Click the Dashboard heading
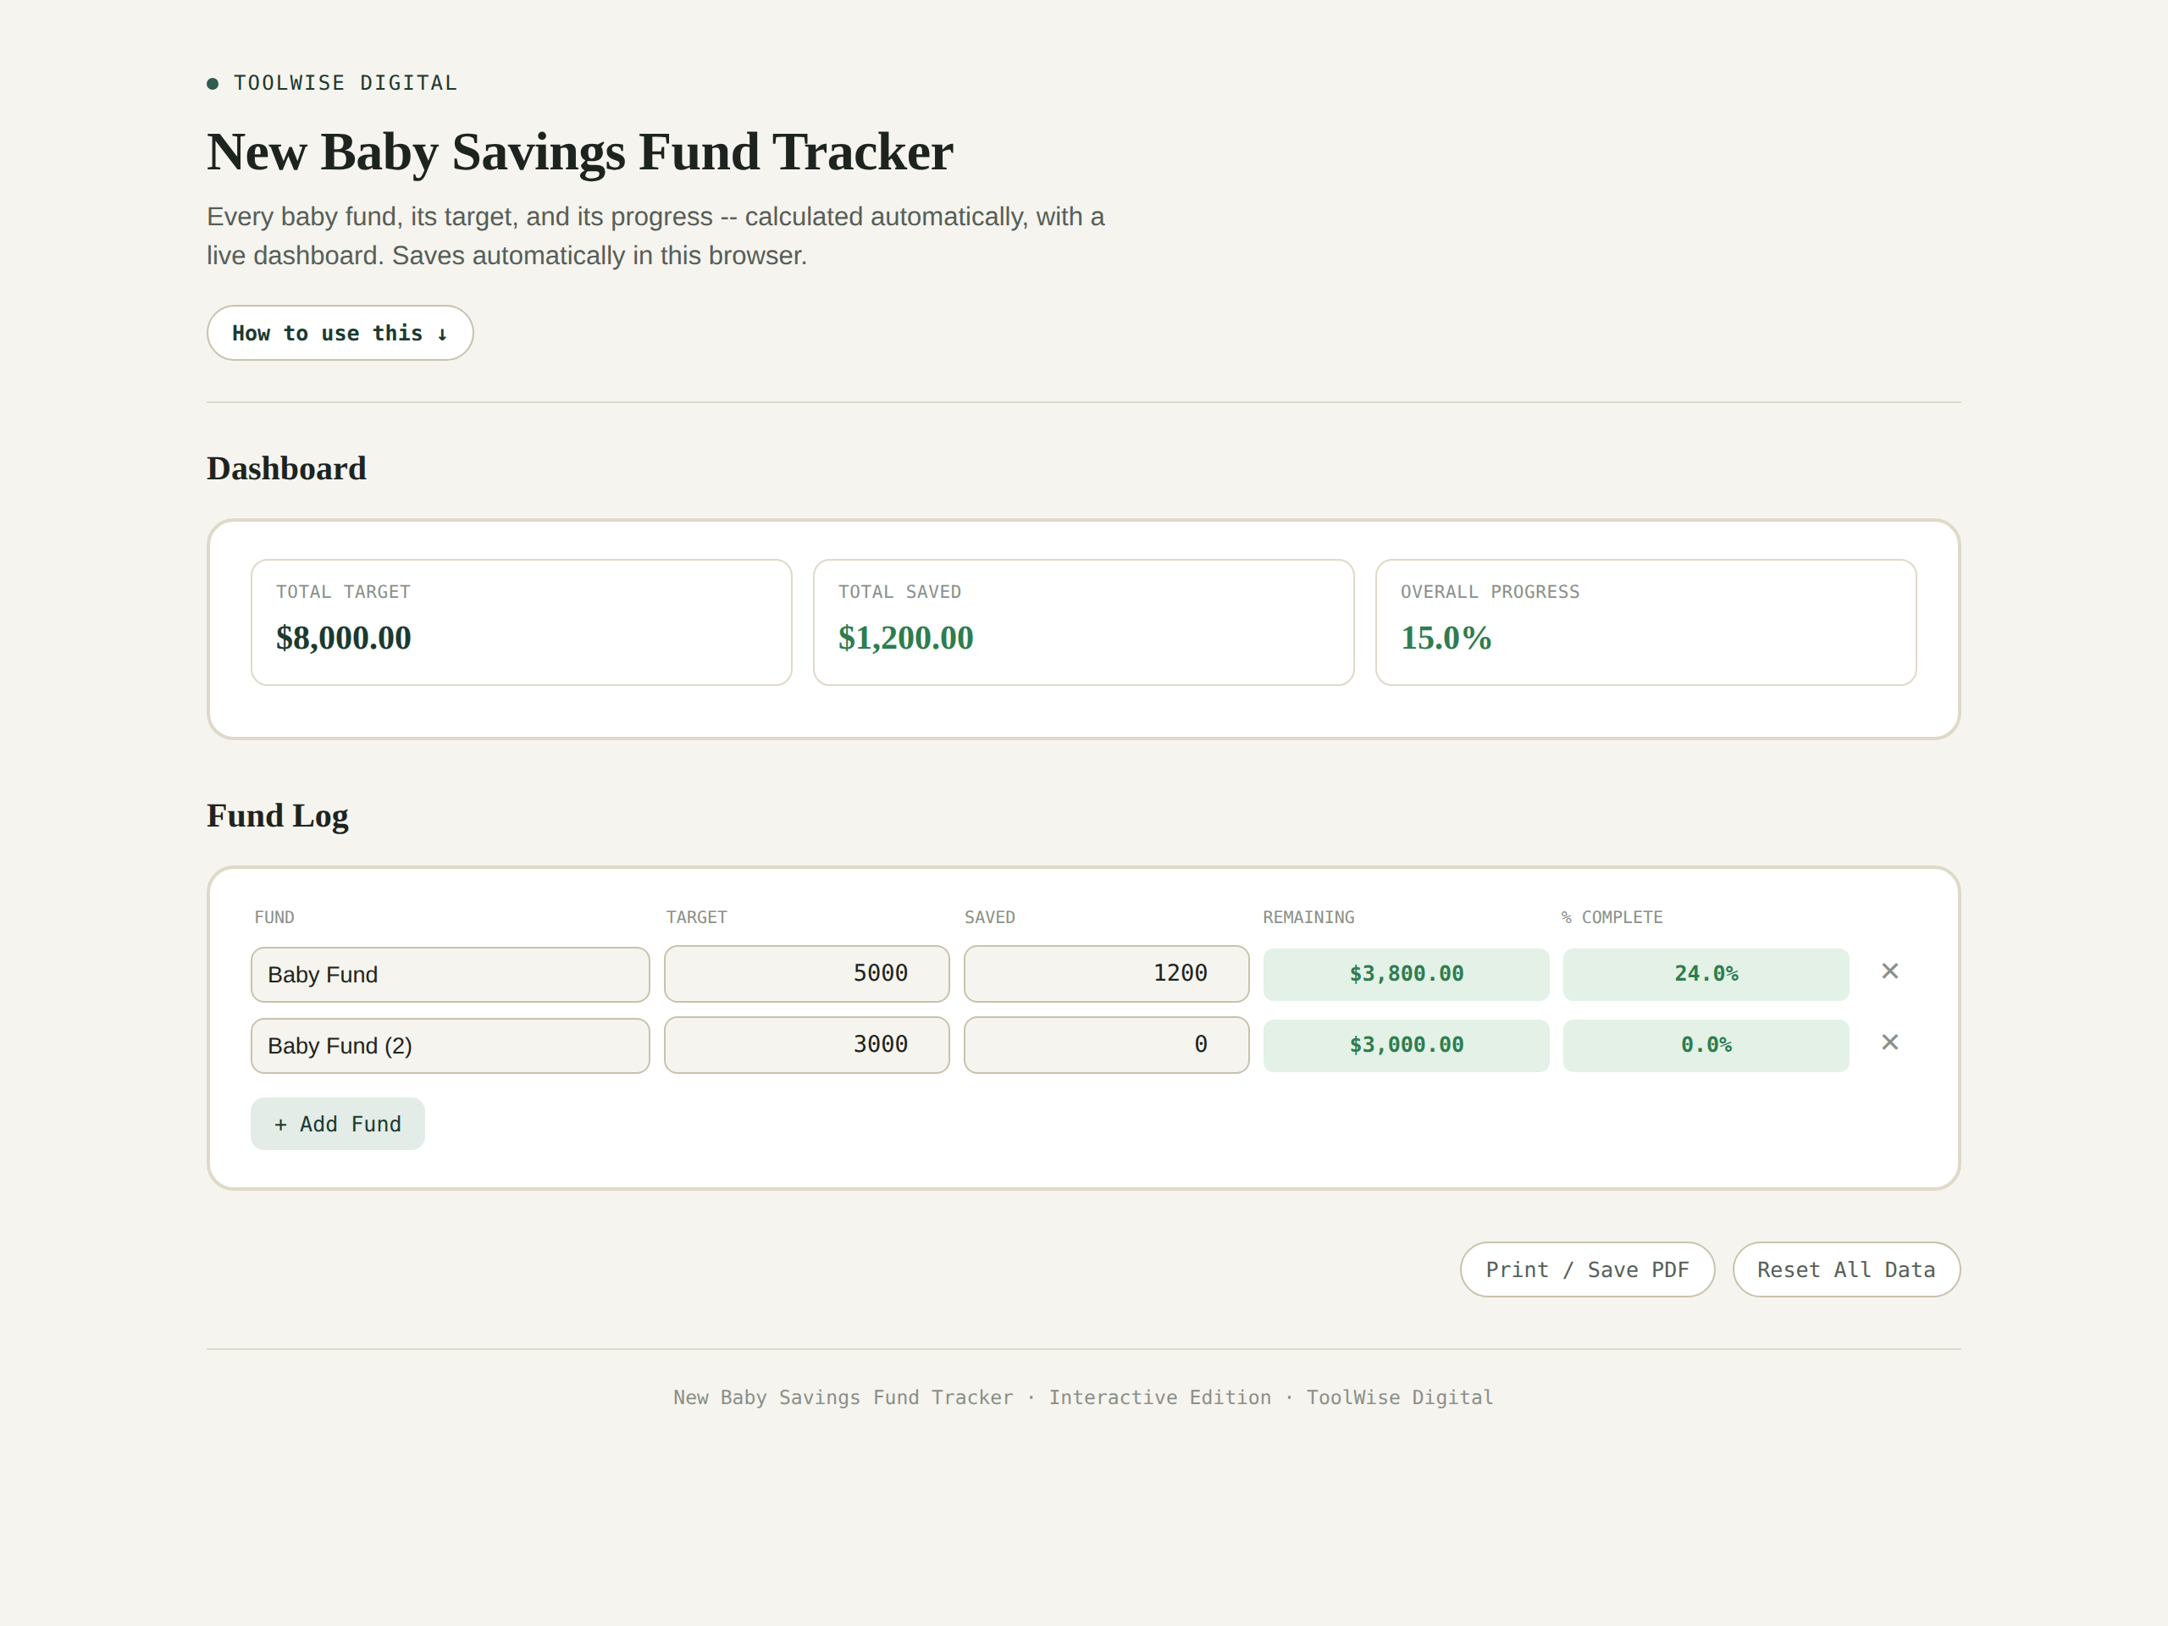Viewport: 2168px width, 1626px height. pos(286,468)
